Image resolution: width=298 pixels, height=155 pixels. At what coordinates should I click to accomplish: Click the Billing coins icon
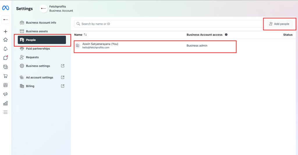[22, 86]
